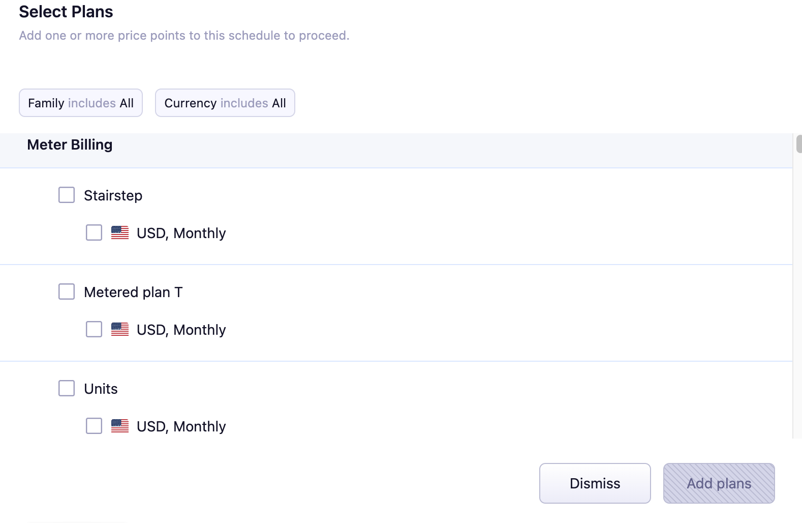Check the Stairstep plan checkbox
802x523 pixels.
coord(67,195)
